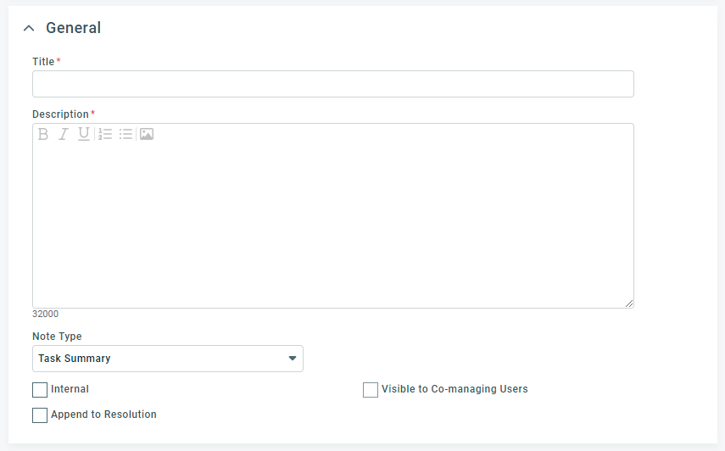Click the Note Type dropdown arrow

point(293,359)
